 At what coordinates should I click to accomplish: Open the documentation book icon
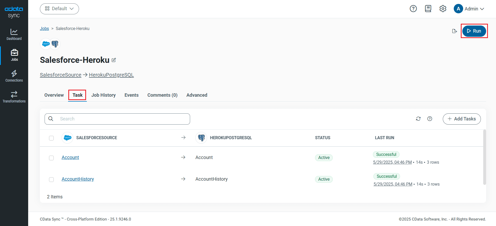428,9
